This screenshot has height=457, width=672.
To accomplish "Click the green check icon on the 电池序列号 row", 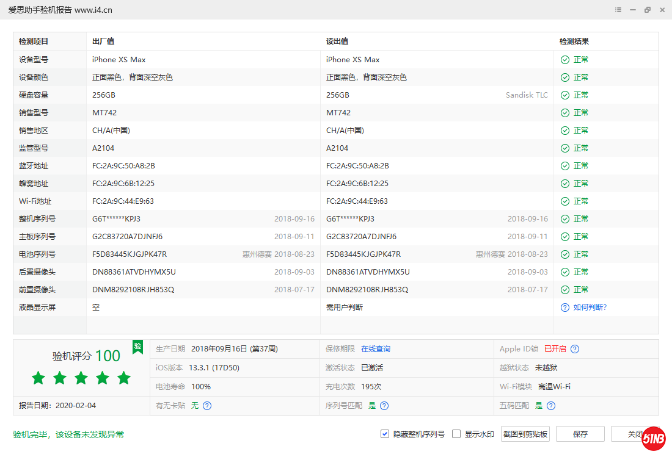I will (x=564, y=254).
